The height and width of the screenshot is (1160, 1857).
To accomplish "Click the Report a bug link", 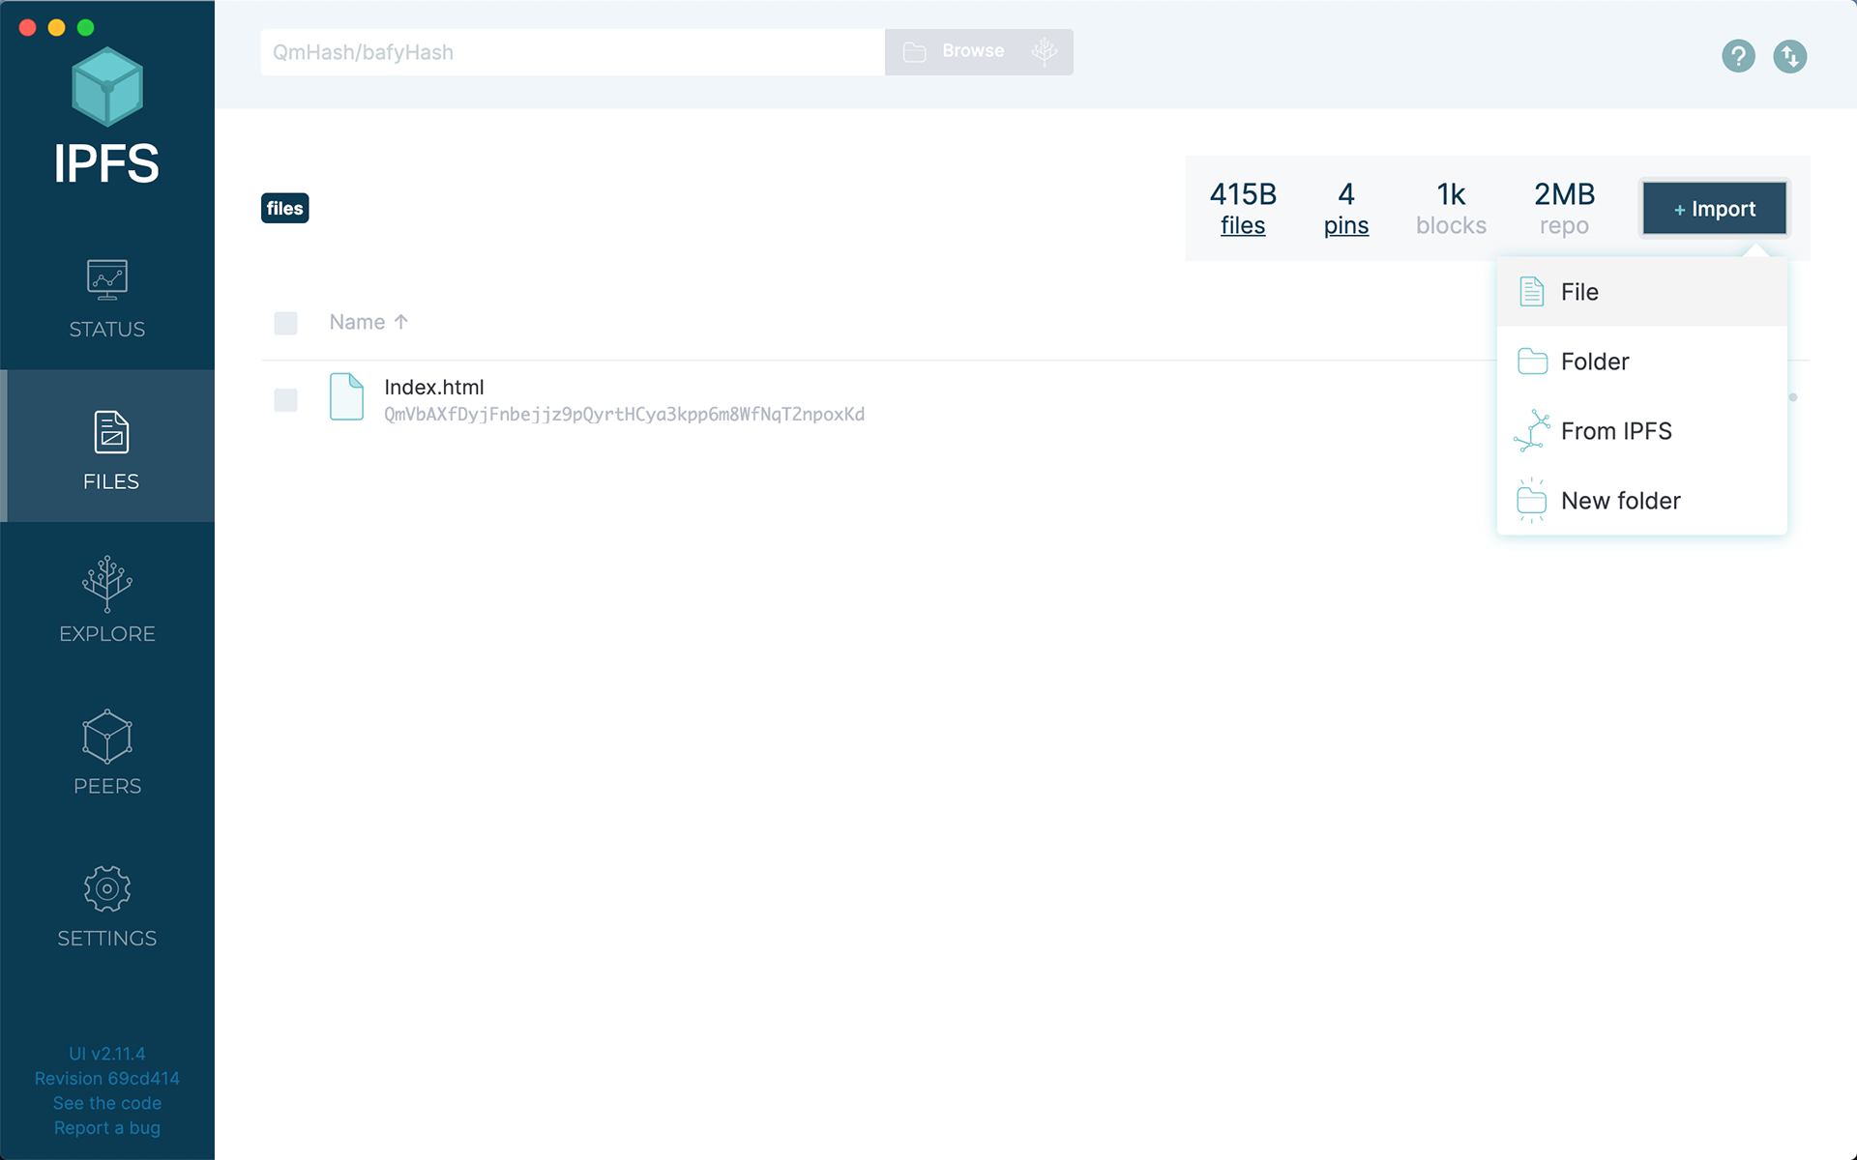I will 107,1128.
